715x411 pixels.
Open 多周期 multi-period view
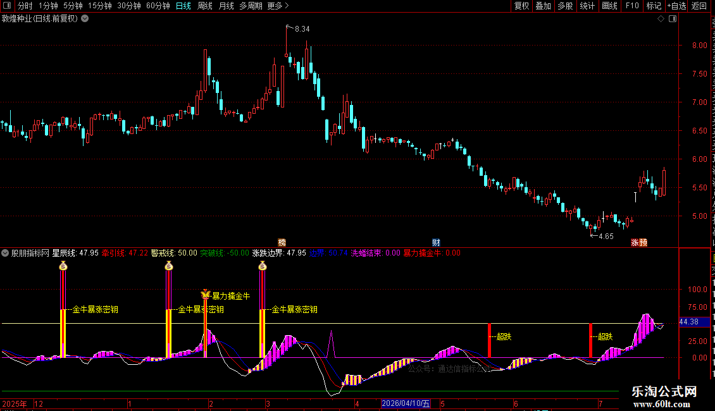point(251,6)
